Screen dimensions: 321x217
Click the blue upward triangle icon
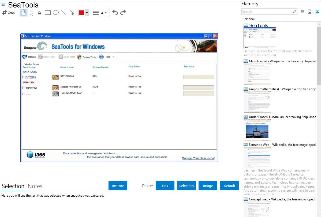tap(317, 12)
